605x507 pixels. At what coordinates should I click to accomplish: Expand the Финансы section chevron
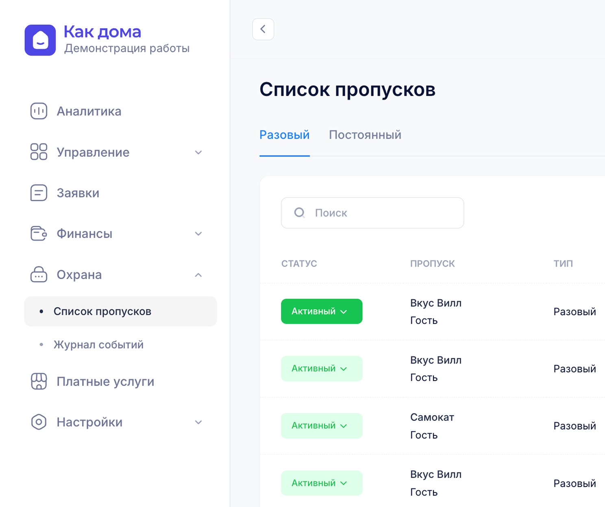198,234
